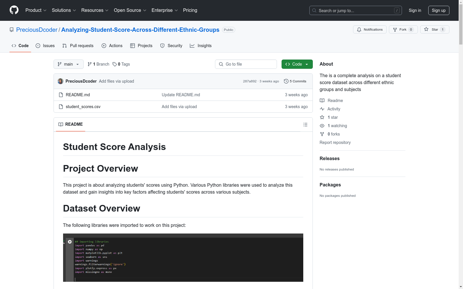Star this repository
Viewport: 463px width, 289px height.
[x=434, y=29]
